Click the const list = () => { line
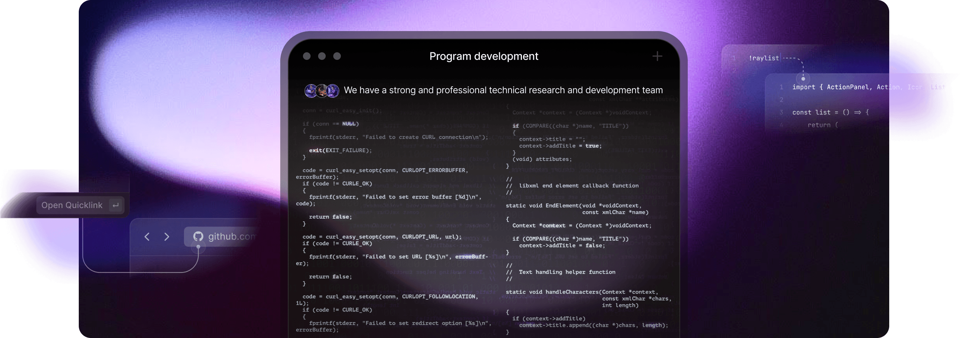 click(831, 113)
